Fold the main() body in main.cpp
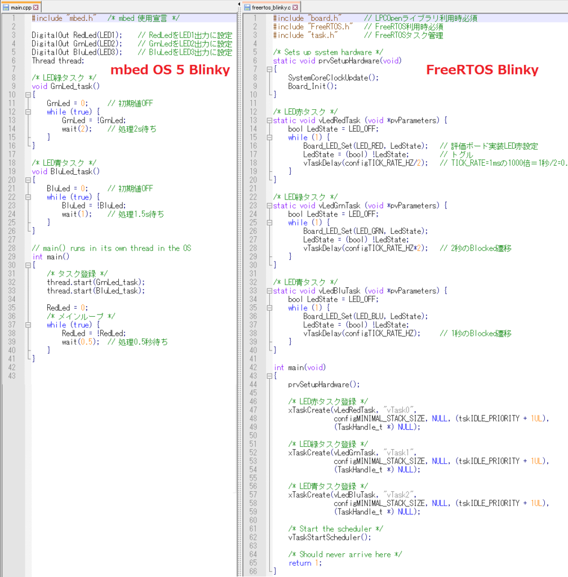Screen dimensions: 568x577 28,265
